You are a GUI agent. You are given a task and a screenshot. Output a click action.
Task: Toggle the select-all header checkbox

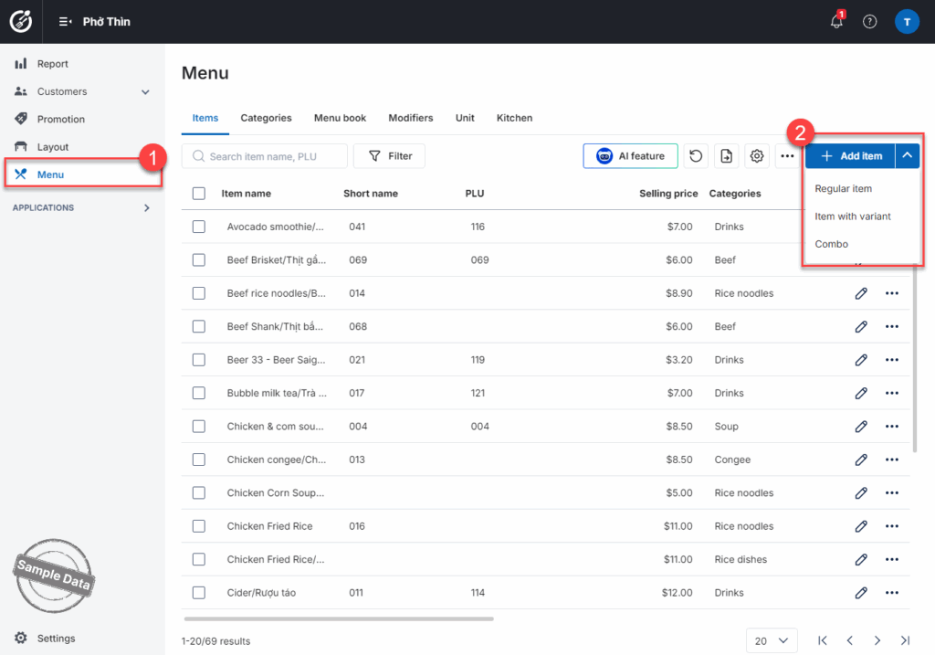click(199, 194)
